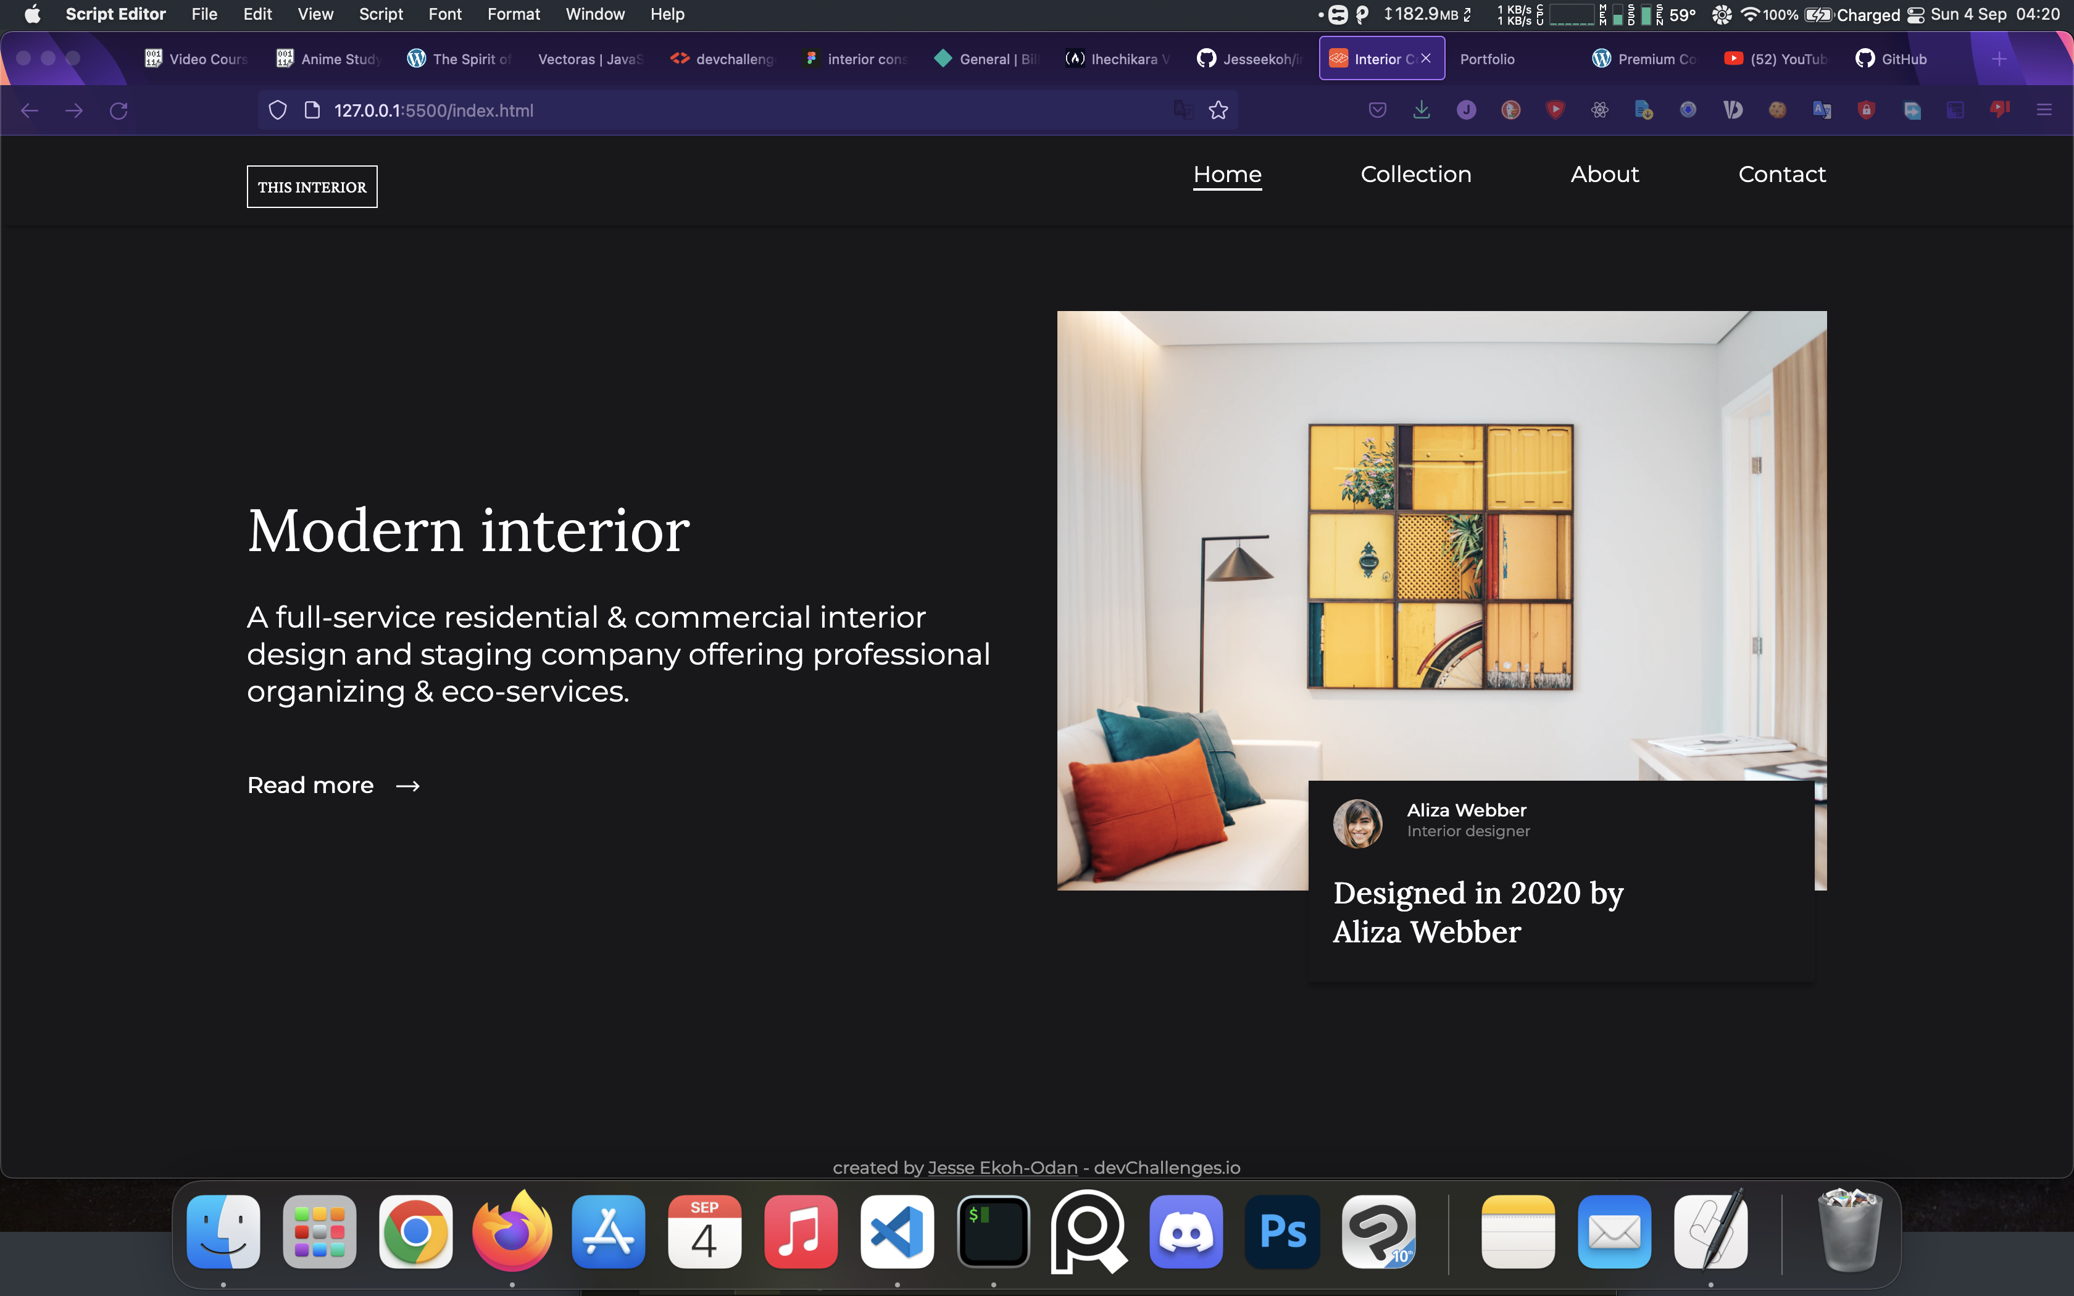This screenshot has height=1296, width=2074.
Task: Open the browser hamburger menu
Action: pyautogui.click(x=2044, y=110)
